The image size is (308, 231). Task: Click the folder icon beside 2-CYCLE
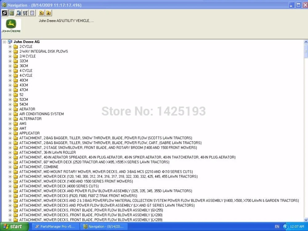[16, 47]
